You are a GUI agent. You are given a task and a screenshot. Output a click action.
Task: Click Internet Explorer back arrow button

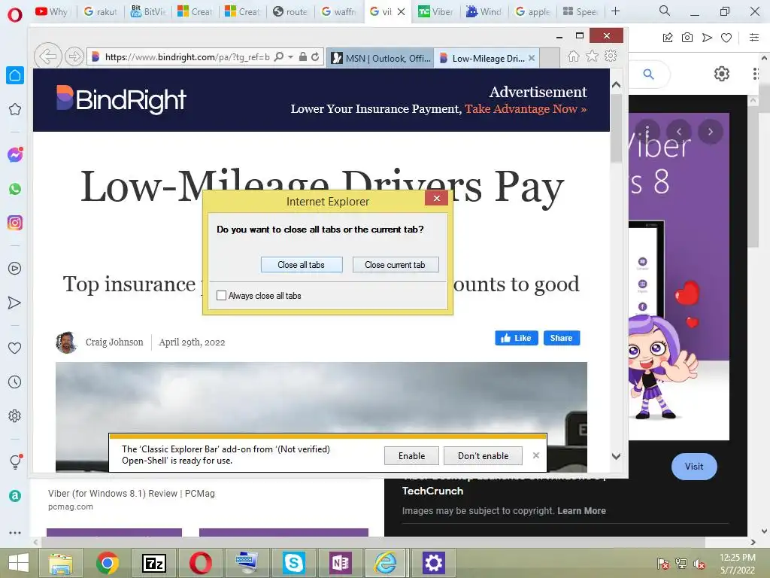[47, 56]
